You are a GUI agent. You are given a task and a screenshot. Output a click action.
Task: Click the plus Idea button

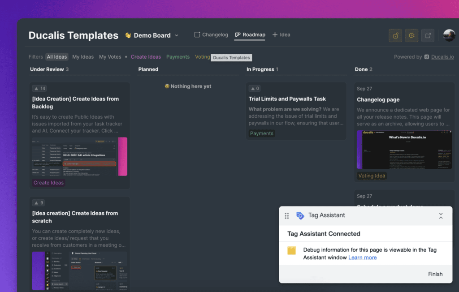[281, 35]
